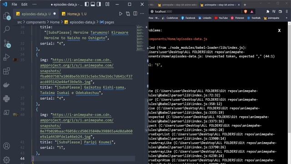Split the editor to the right
This screenshot has height=164, width=291.
(135, 14)
